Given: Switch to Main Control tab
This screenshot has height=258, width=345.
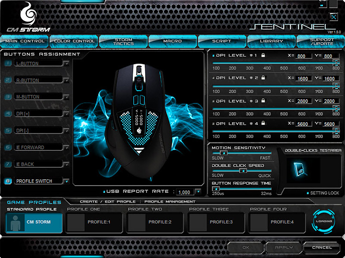Looking at the screenshot, I should [x=24, y=41].
